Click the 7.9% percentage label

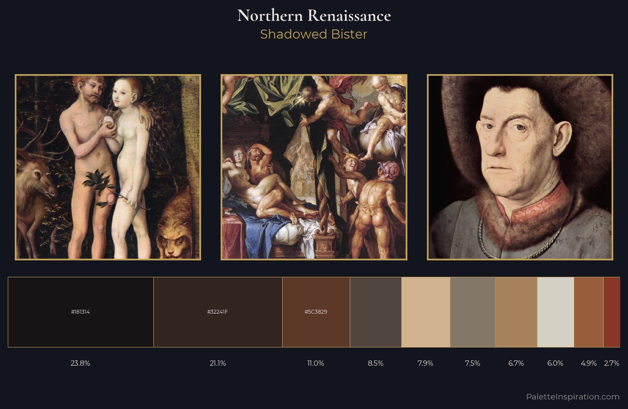coord(426,363)
